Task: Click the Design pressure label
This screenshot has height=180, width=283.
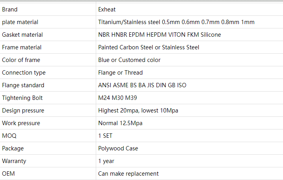Action: click(x=23, y=111)
